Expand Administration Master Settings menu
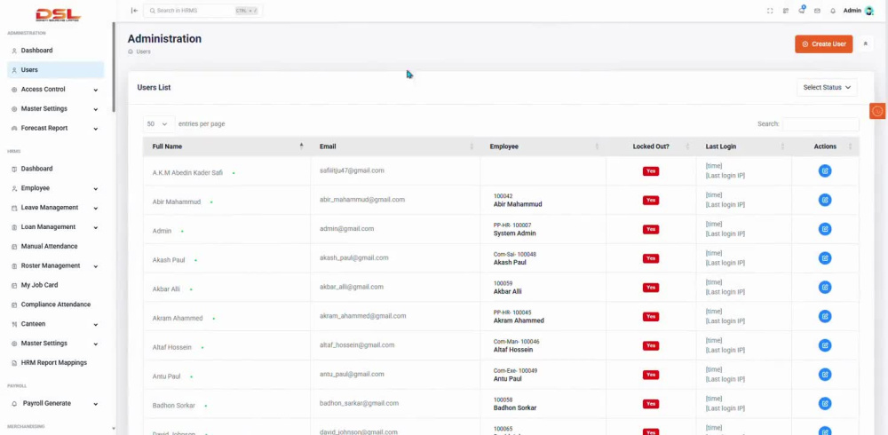 click(55, 108)
